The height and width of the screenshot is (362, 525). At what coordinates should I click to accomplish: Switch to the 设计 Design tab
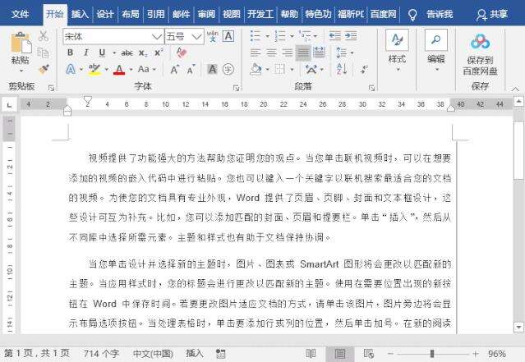105,14
